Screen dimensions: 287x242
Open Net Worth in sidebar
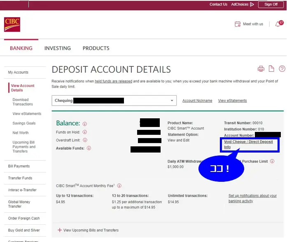coord(21,133)
